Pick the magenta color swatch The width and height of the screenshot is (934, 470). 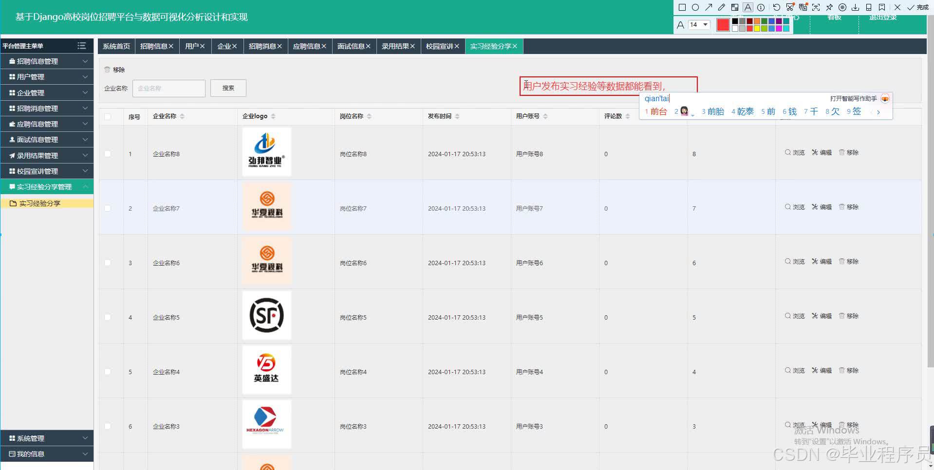coord(779,28)
